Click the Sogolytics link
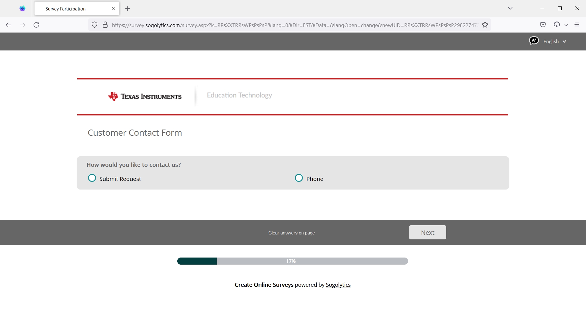This screenshot has height=316, width=586. (338, 285)
